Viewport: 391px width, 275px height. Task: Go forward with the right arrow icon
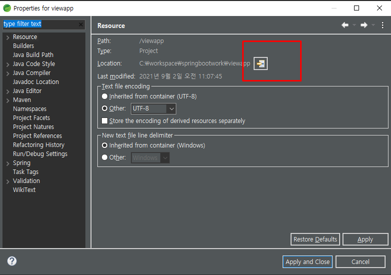click(364, 25)
